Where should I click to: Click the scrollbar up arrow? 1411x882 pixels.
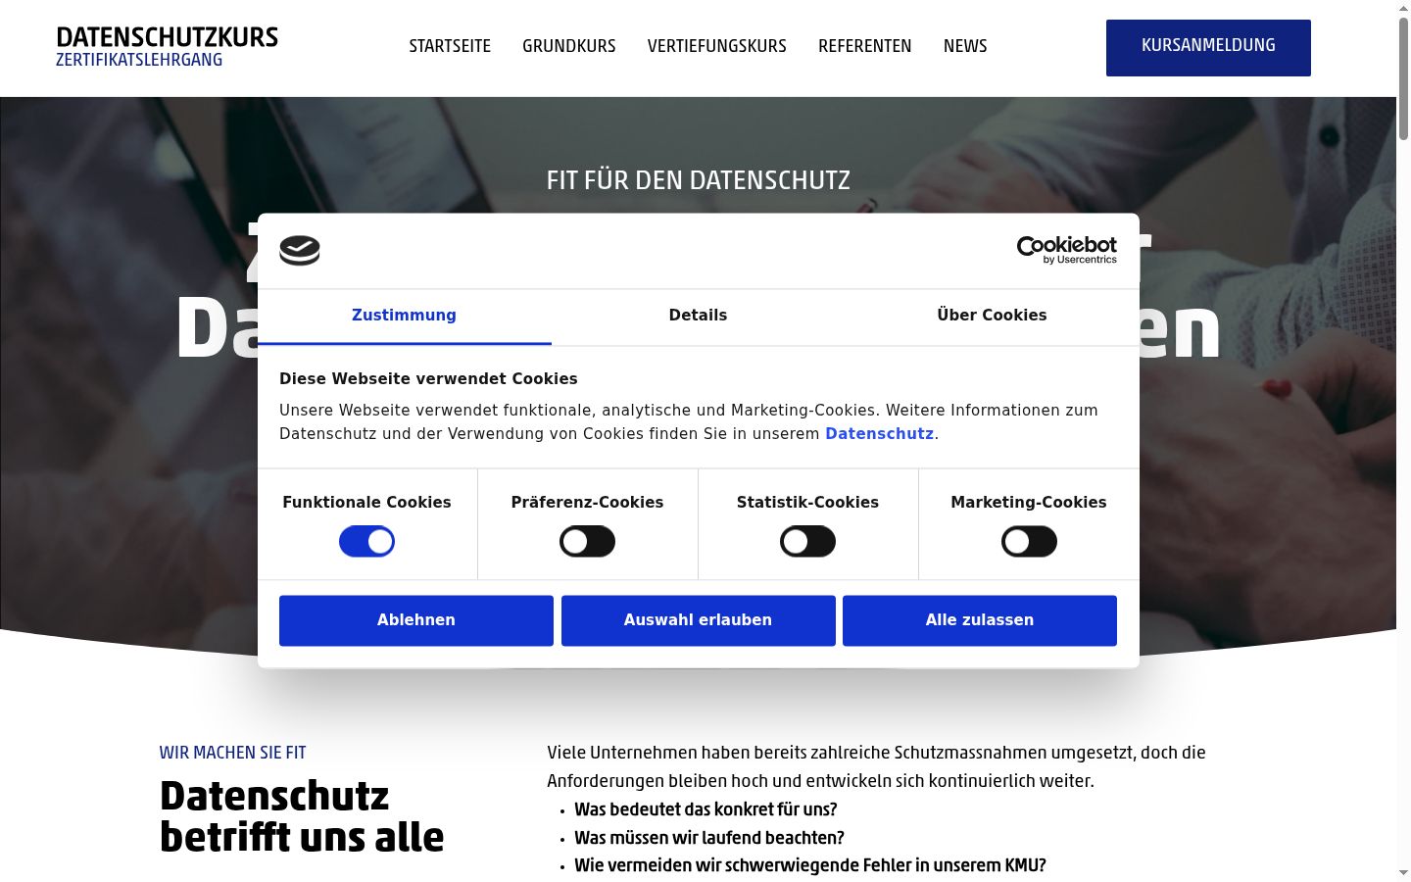click(x=1403, y=8)
